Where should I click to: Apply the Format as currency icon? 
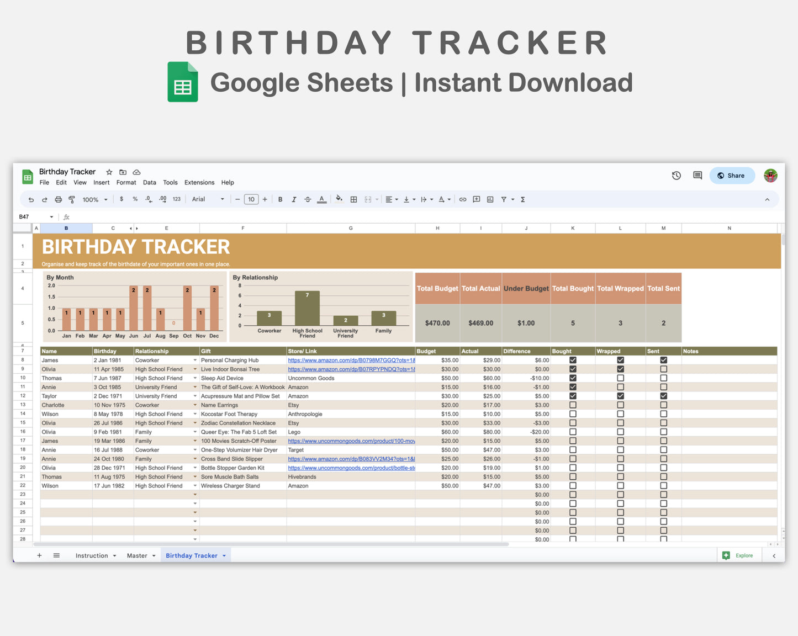click(121, 199)
